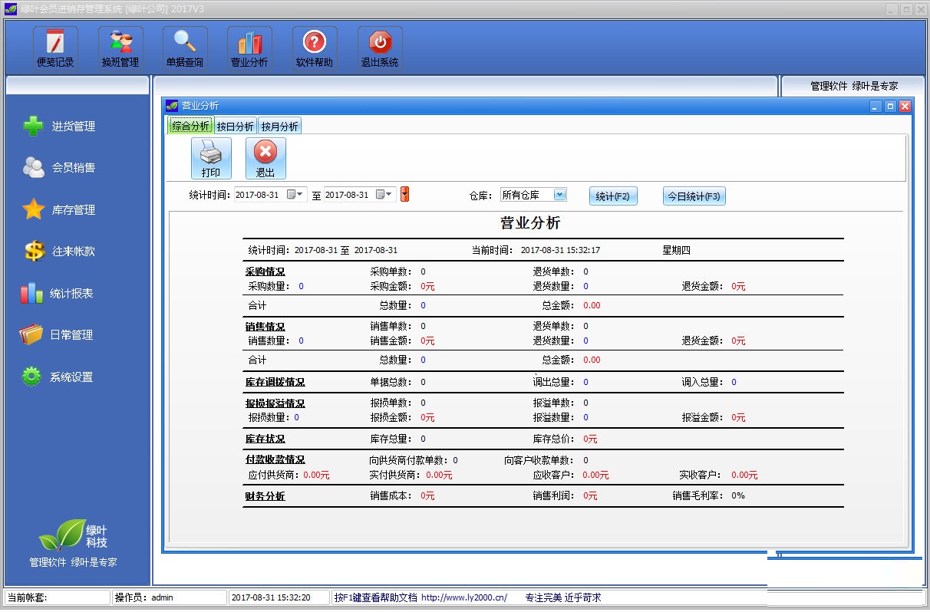Click the 应付供货商 0.00元 value

(x=316, y=475)
